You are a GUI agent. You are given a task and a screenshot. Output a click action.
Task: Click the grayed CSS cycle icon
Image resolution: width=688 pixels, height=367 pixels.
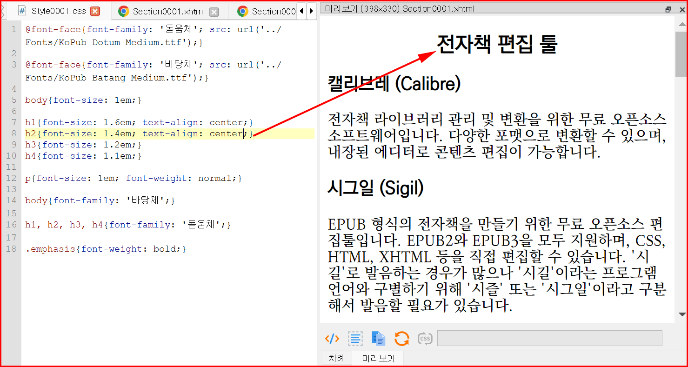pos(425,339)
